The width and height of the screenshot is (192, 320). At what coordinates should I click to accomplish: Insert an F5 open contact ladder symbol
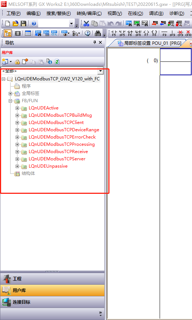click(114, 33)
